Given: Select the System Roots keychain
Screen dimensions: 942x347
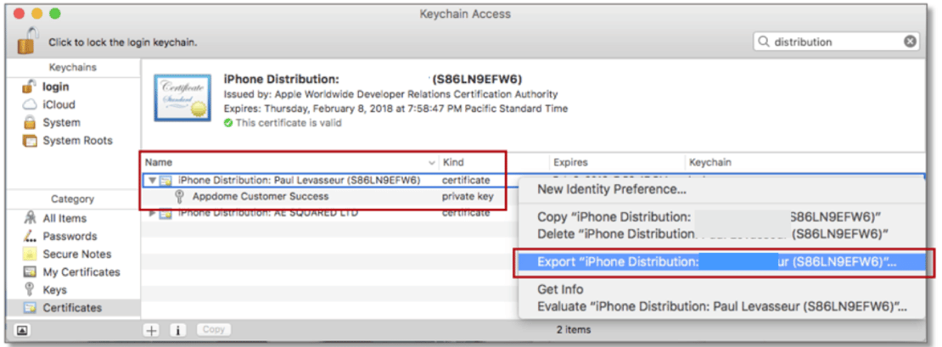Looking at the screenshot, I should pyautogui.click(x=76, y=141).
